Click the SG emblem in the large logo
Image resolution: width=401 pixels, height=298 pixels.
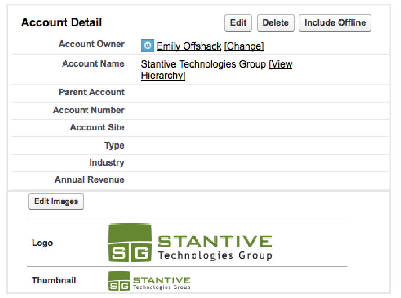pyautogui.click(x=130, y=244)
